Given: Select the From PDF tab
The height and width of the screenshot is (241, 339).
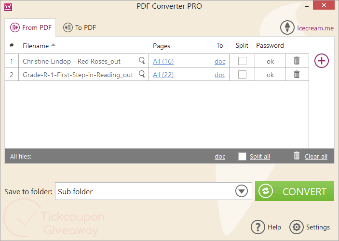Looking at the screenshot, I should pyautogui.click(x=31, y=27).
